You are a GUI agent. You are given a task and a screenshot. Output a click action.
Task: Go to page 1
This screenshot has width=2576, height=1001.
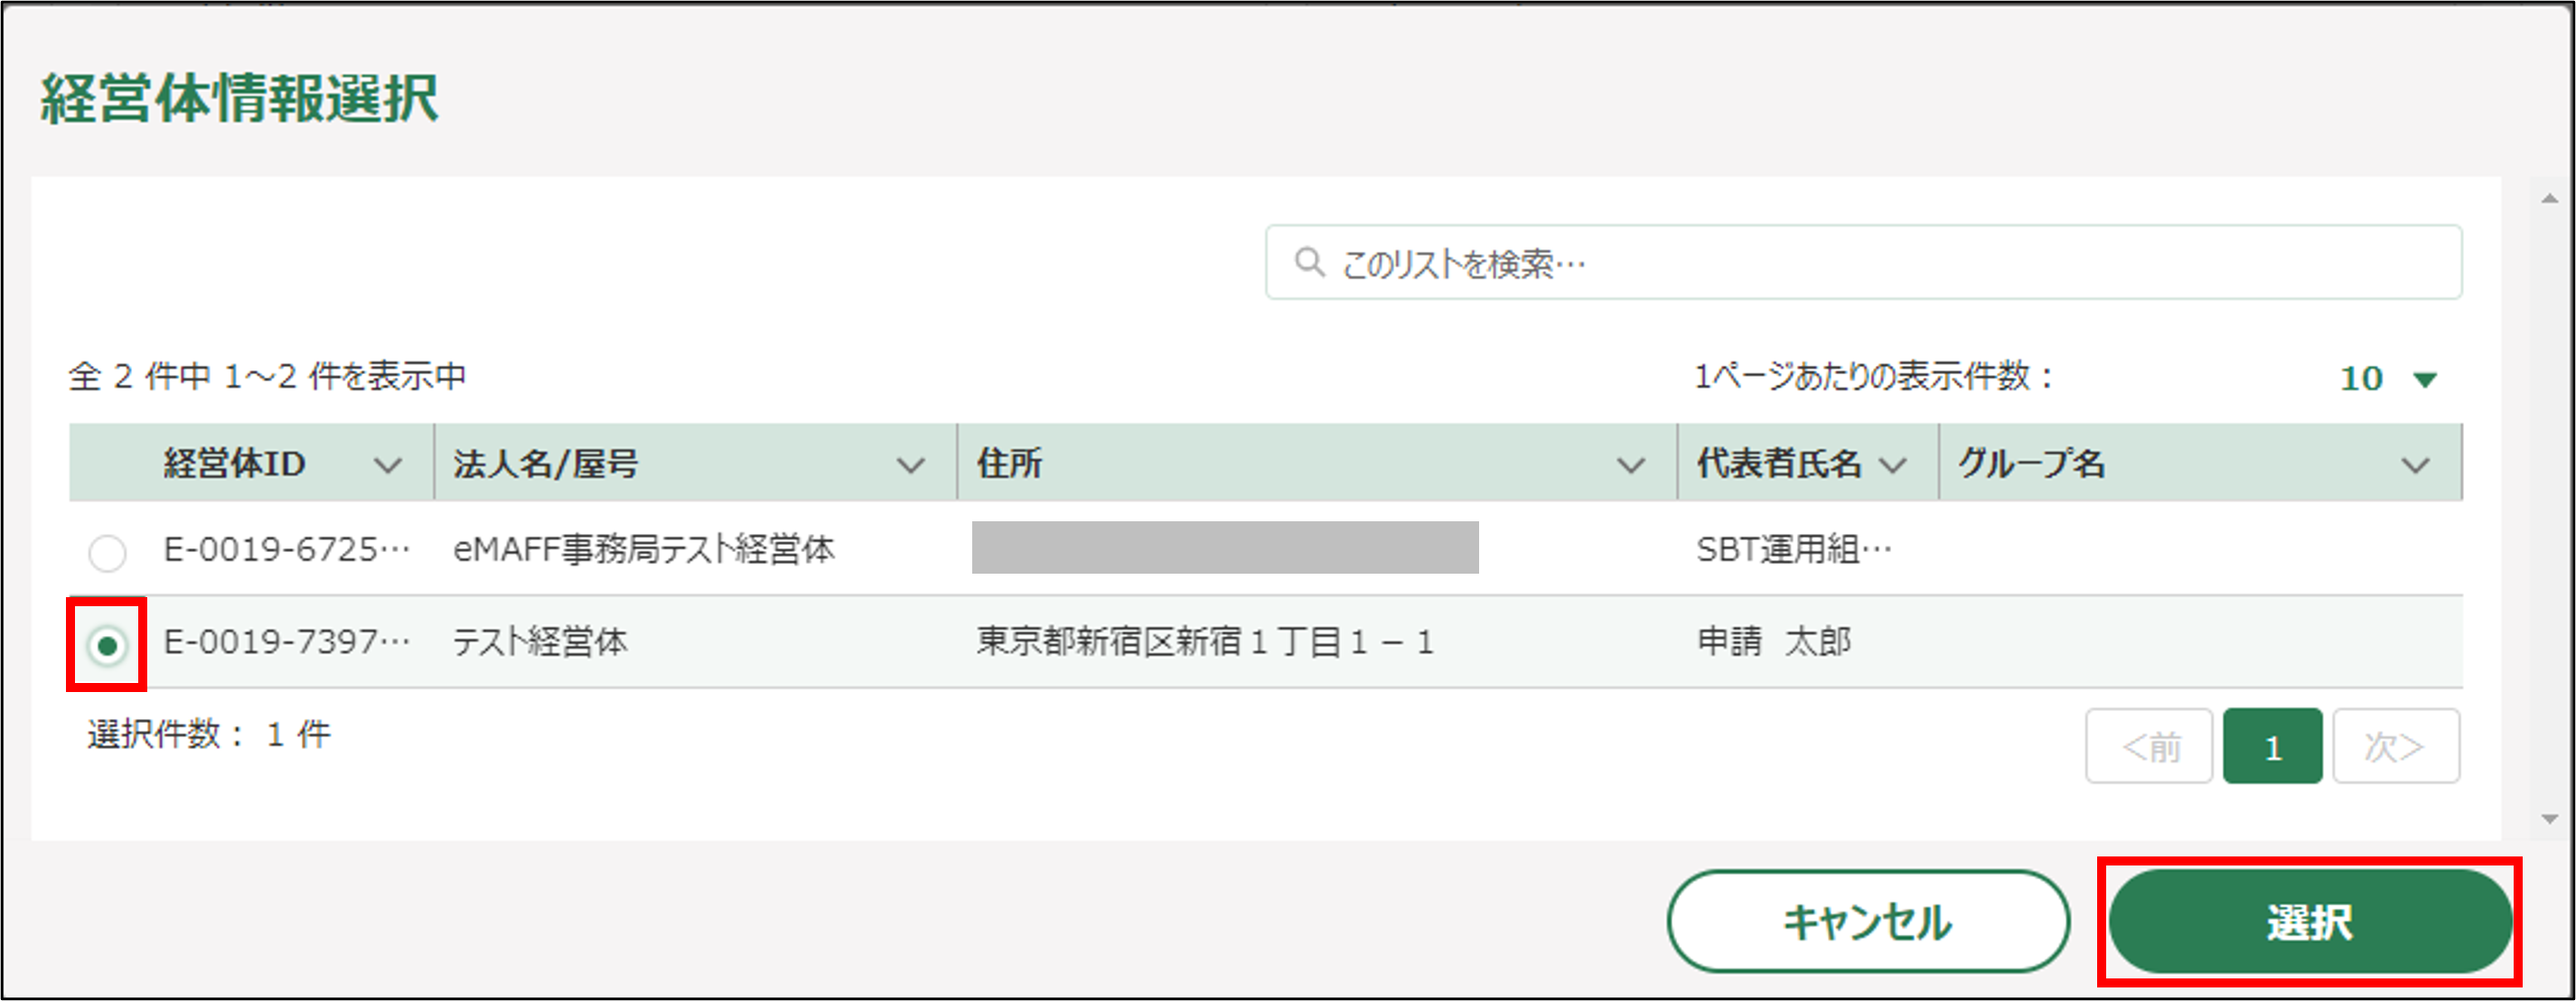(2272, 747)
